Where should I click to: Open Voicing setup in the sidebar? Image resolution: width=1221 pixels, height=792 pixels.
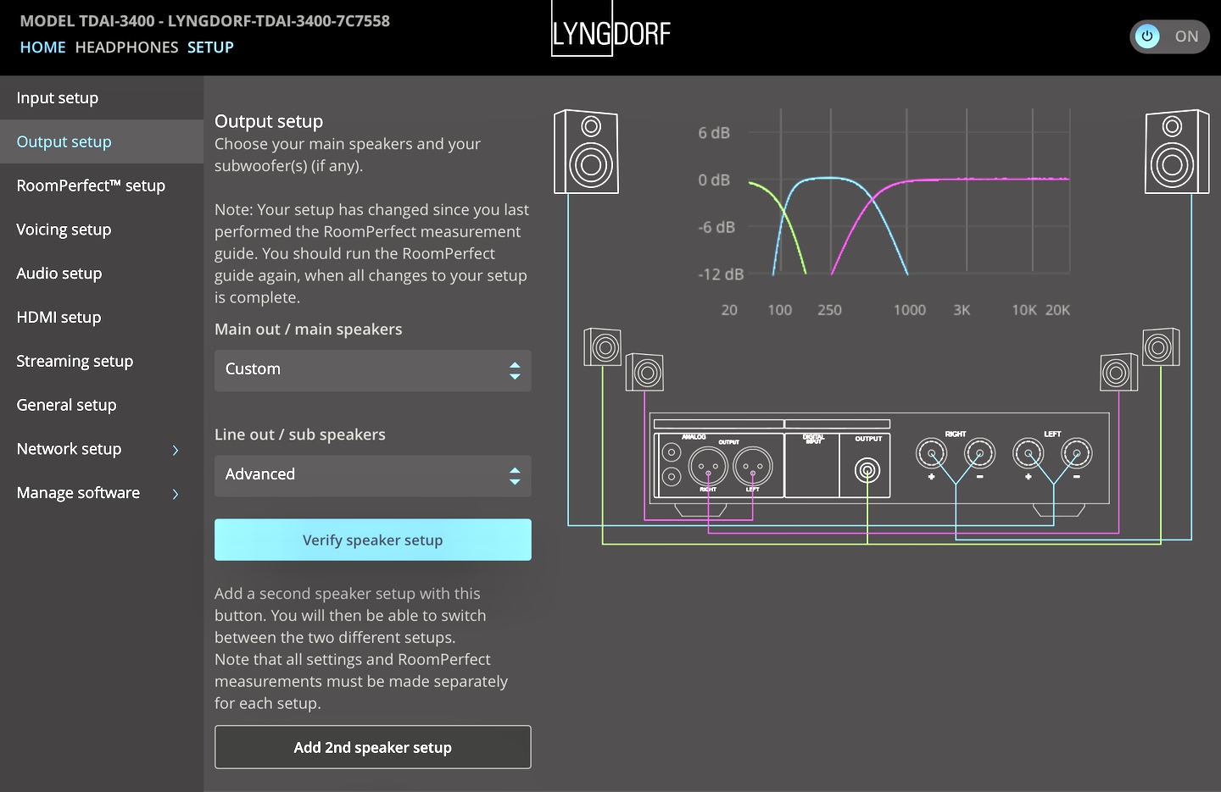102,230
